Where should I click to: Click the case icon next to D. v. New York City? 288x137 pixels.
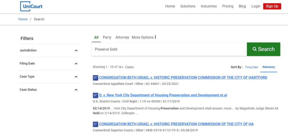[95, 95]
